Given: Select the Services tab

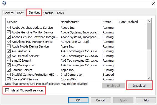Looking at the screenshot, I should [x=34, y=12].
